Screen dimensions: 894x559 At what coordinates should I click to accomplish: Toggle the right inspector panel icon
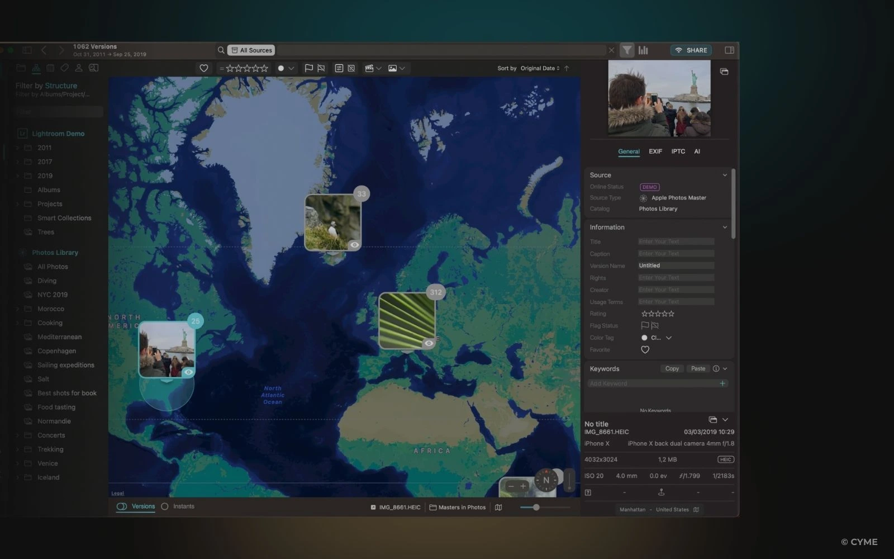click(x=729, y=50)
